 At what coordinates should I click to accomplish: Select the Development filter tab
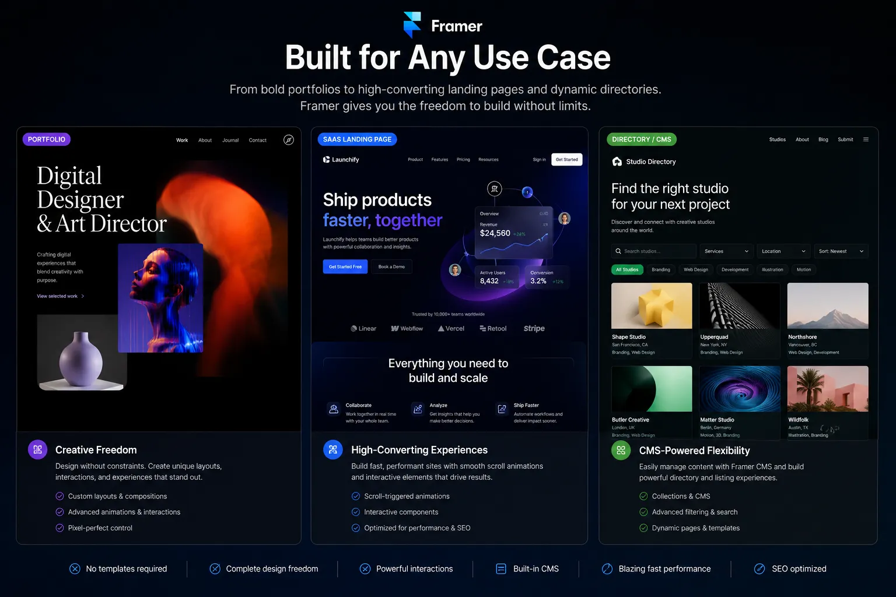(735, 269)
